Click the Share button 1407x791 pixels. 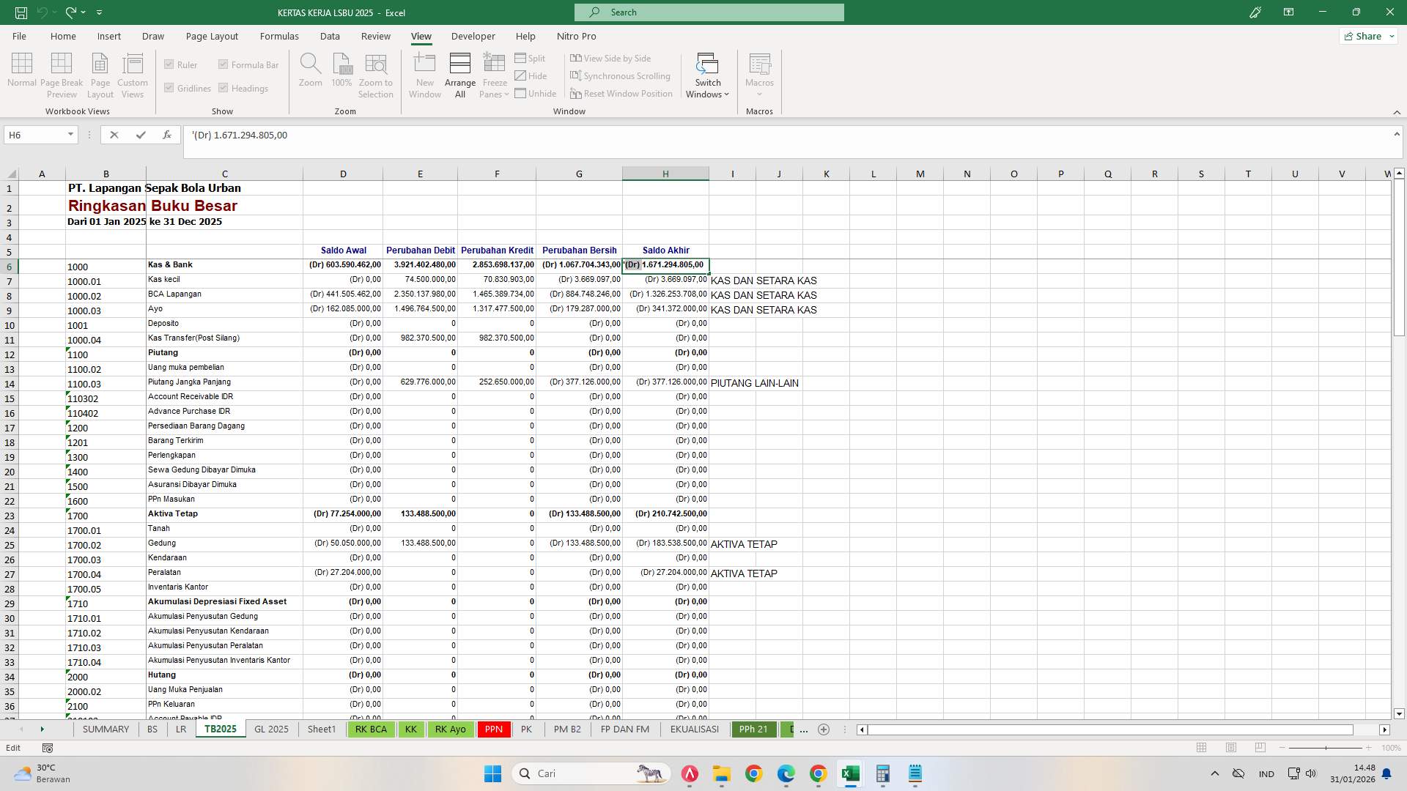point(1367,35)
